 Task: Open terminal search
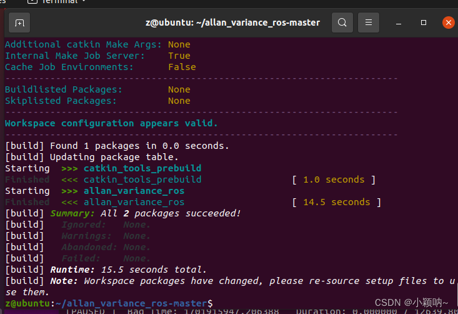tap(342, 23)
